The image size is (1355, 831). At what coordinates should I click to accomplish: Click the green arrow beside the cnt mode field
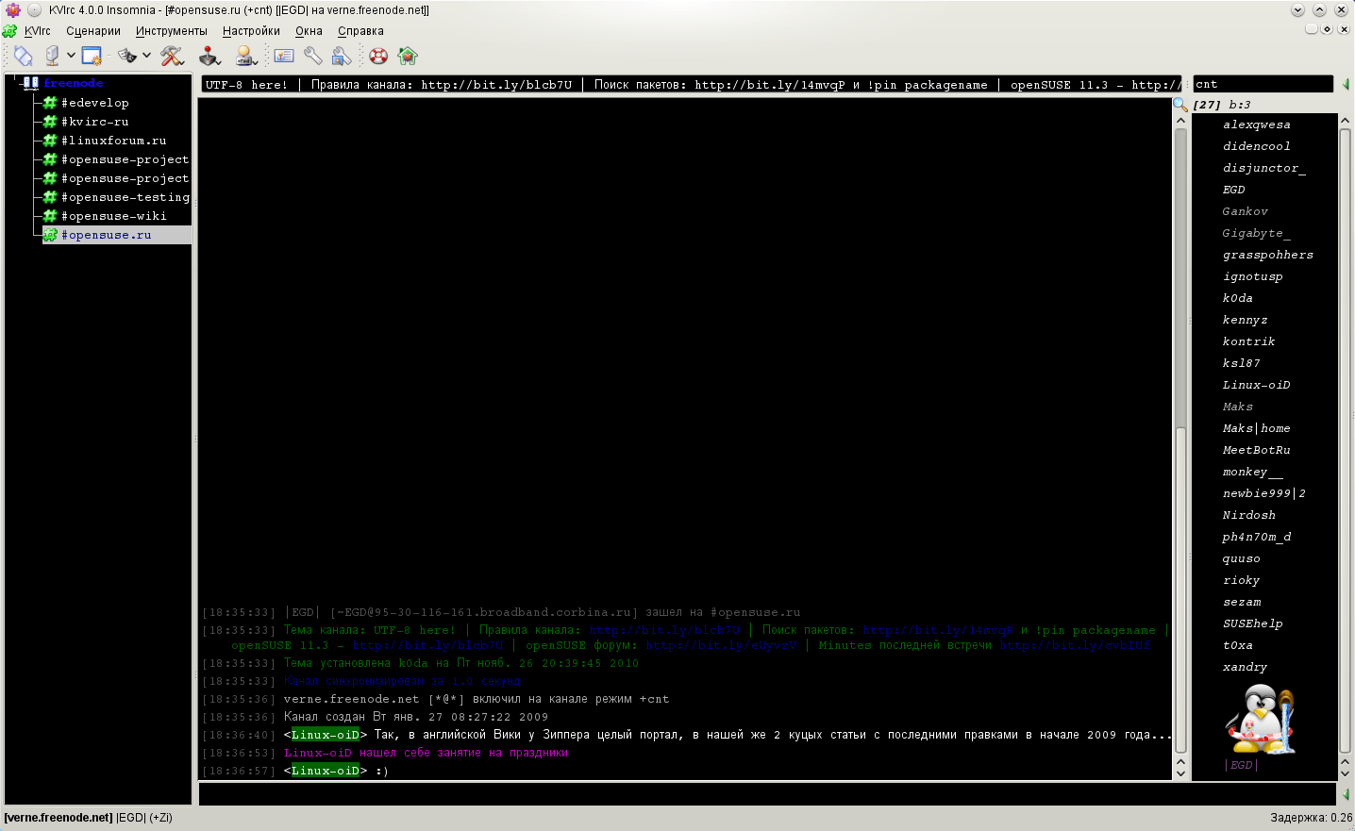click(1345, 84)
